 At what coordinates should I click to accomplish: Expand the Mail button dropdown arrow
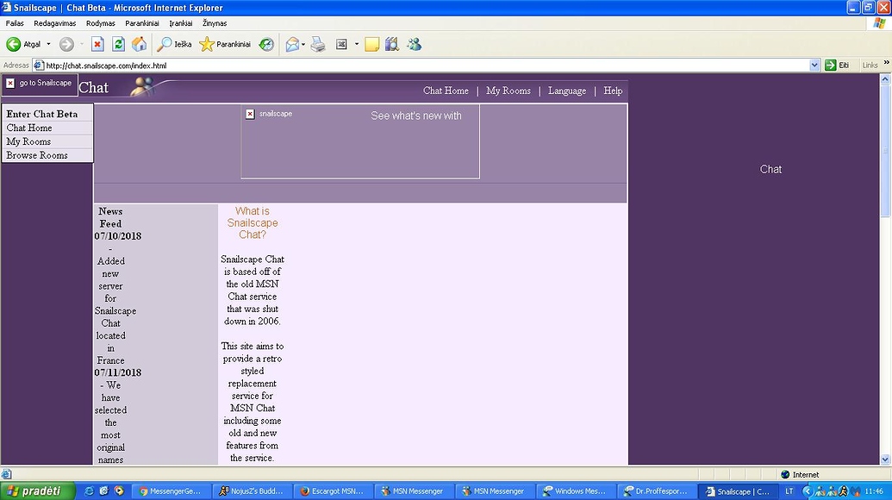click(x=303, y=44)
